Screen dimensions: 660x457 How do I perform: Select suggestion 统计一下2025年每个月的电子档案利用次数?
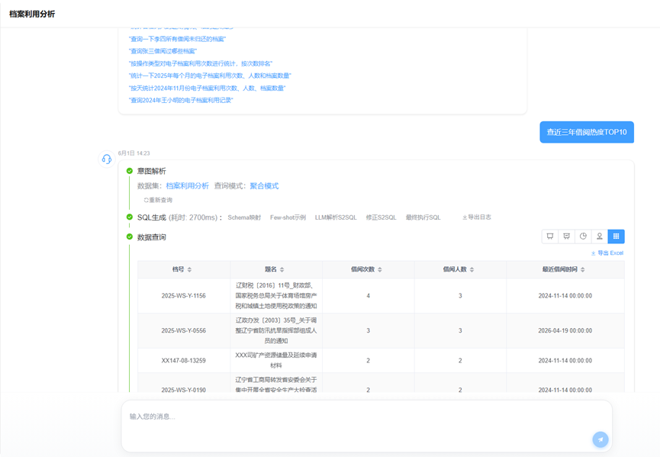click(210, 76)
